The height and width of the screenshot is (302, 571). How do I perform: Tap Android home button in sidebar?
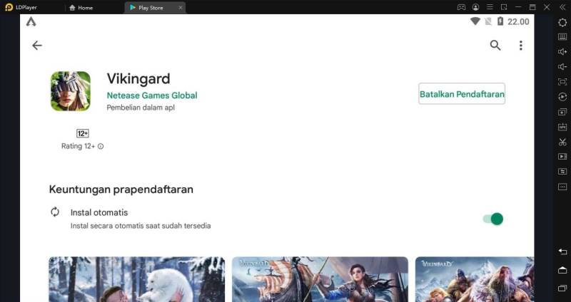(562, 270)
